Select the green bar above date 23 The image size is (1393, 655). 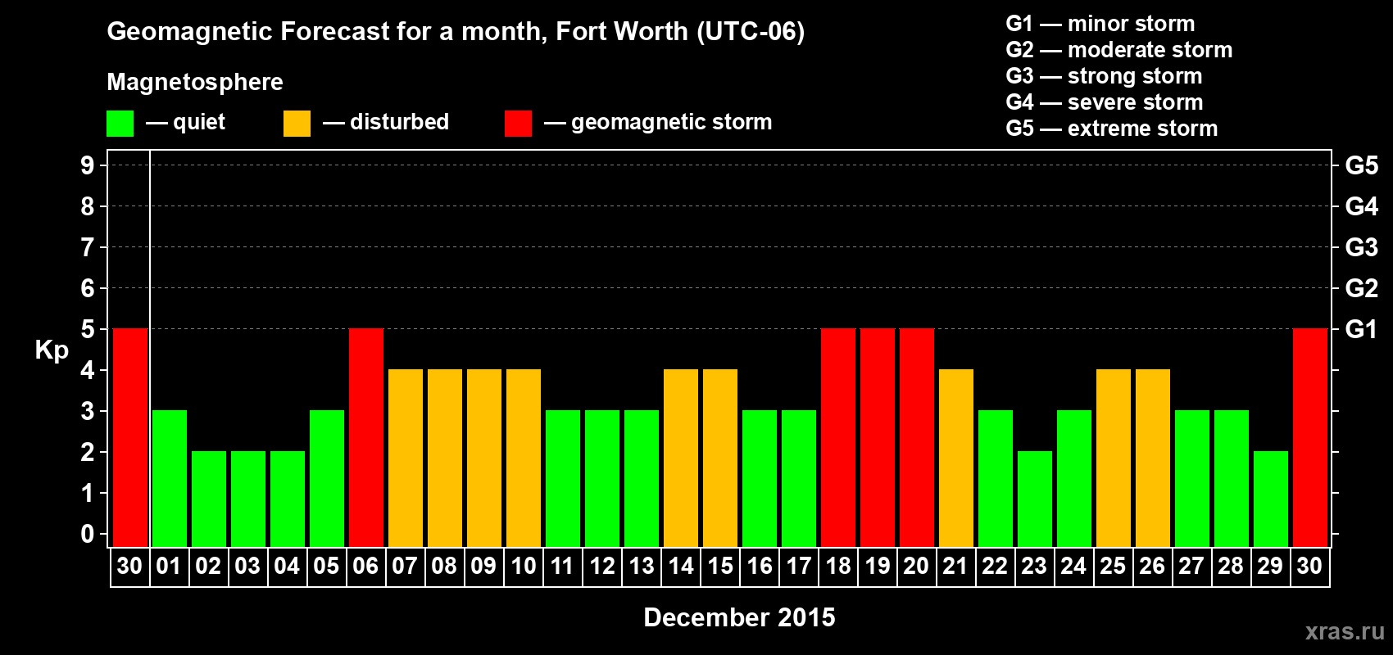point(1035,499)
